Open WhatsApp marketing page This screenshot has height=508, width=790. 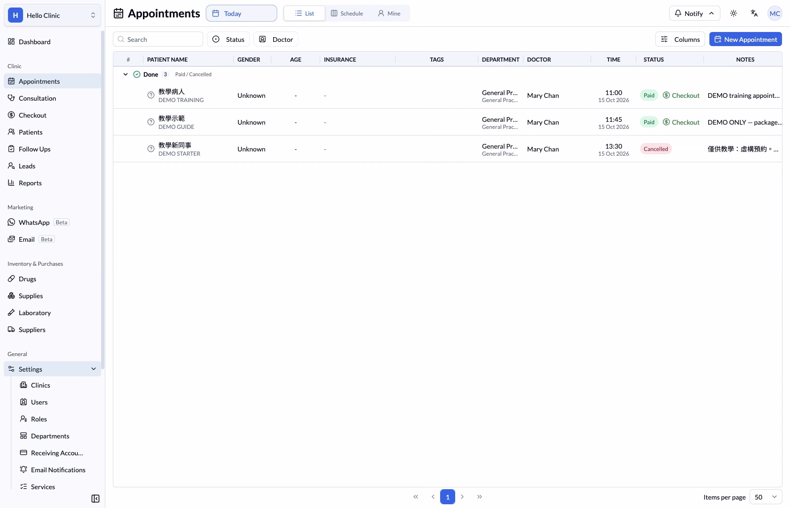52,222
